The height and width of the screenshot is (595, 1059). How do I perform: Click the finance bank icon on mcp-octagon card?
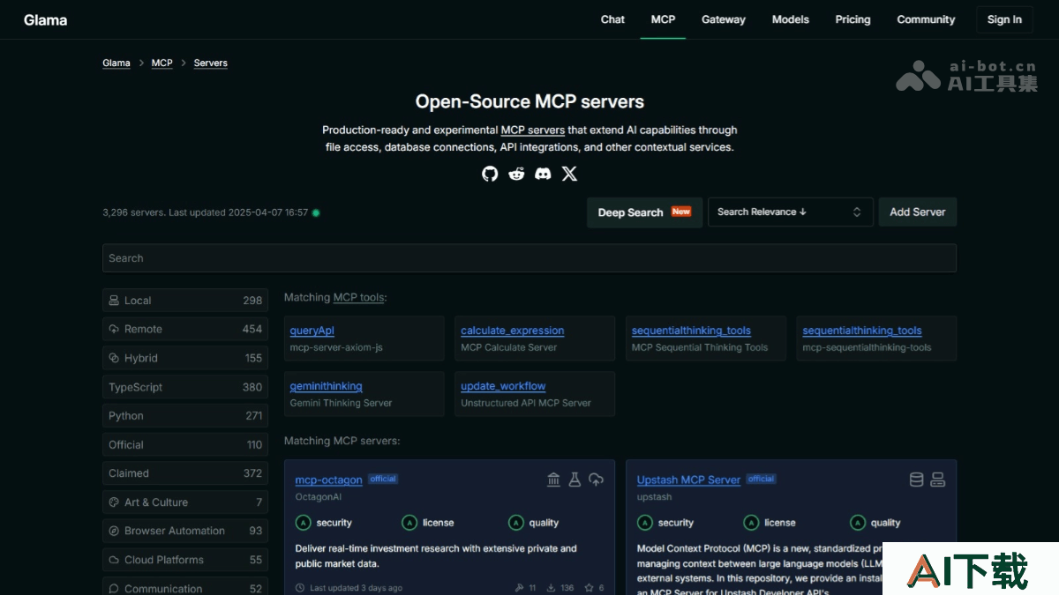[553, 480]
